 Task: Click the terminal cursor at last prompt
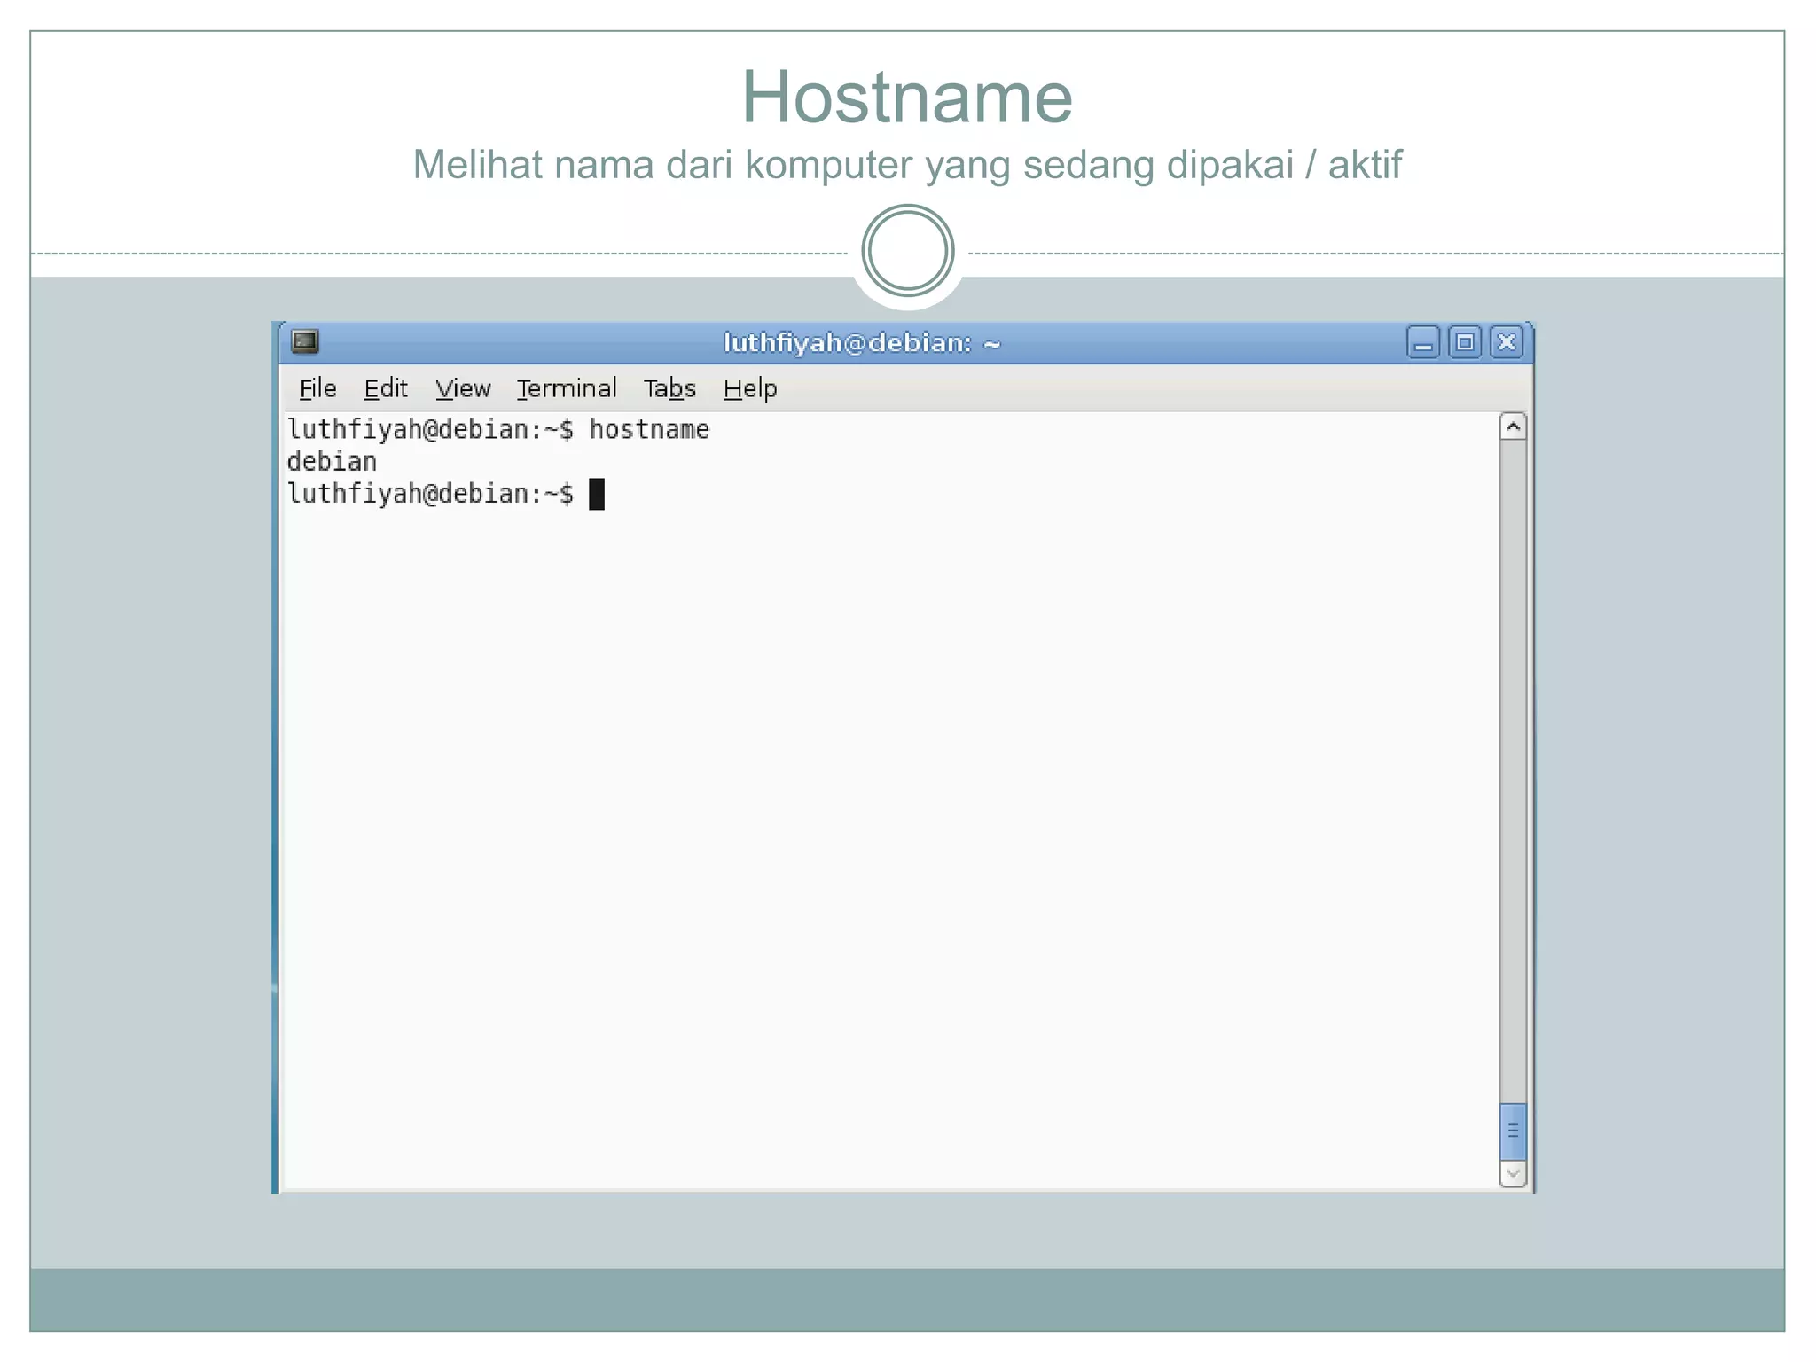597,494
